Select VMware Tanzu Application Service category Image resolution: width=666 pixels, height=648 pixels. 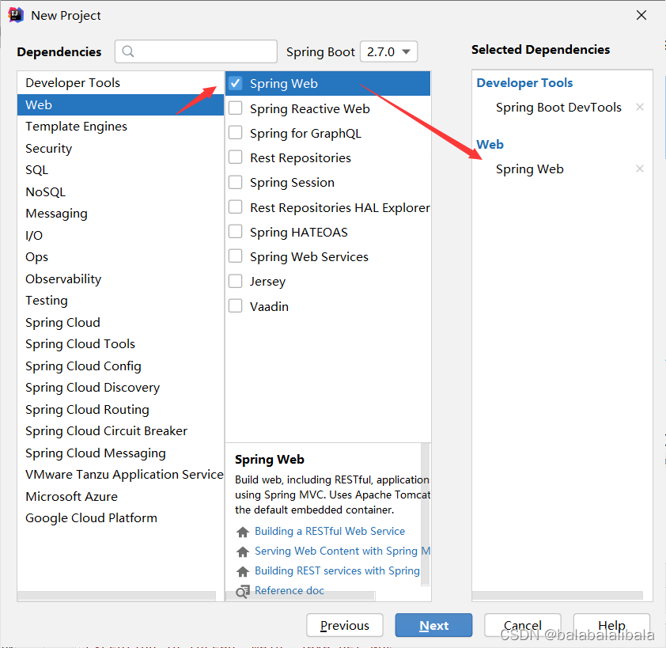[x=121, y=475]
